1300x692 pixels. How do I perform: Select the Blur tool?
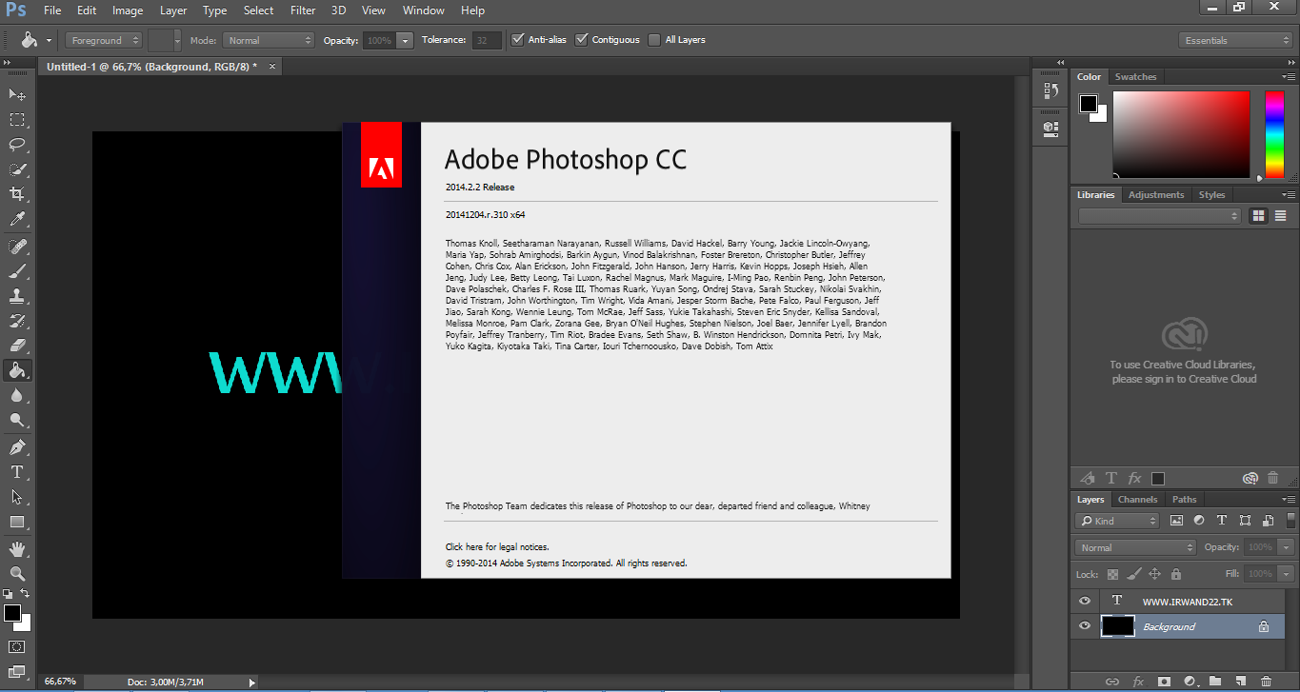click(17, 395)
